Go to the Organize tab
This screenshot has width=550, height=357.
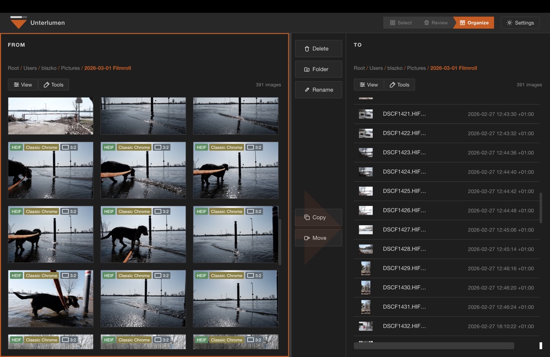click(x=474, y=23)
